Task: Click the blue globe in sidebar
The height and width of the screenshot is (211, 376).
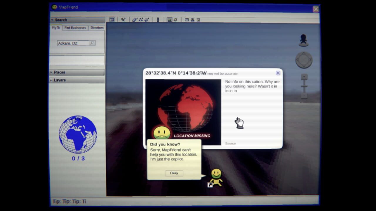Action: [x=78, y=134]
